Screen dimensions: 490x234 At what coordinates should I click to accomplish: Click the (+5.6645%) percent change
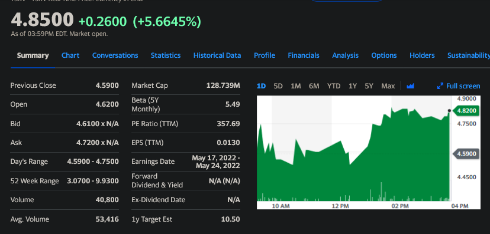click(167, 21)
